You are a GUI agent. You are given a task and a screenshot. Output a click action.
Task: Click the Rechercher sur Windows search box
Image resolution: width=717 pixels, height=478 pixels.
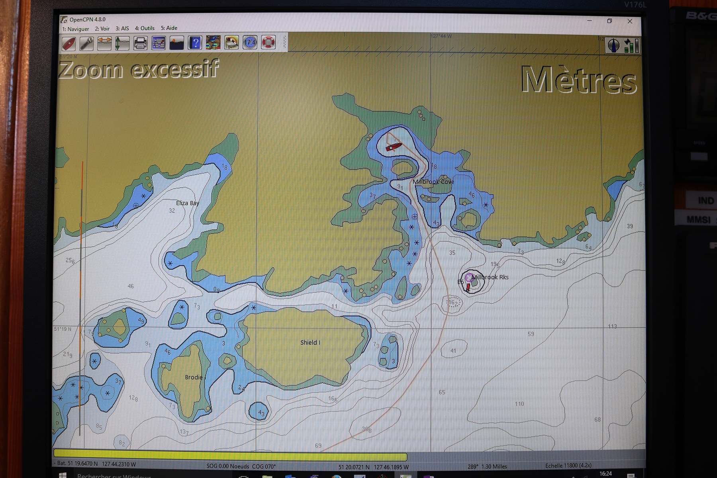114,475
